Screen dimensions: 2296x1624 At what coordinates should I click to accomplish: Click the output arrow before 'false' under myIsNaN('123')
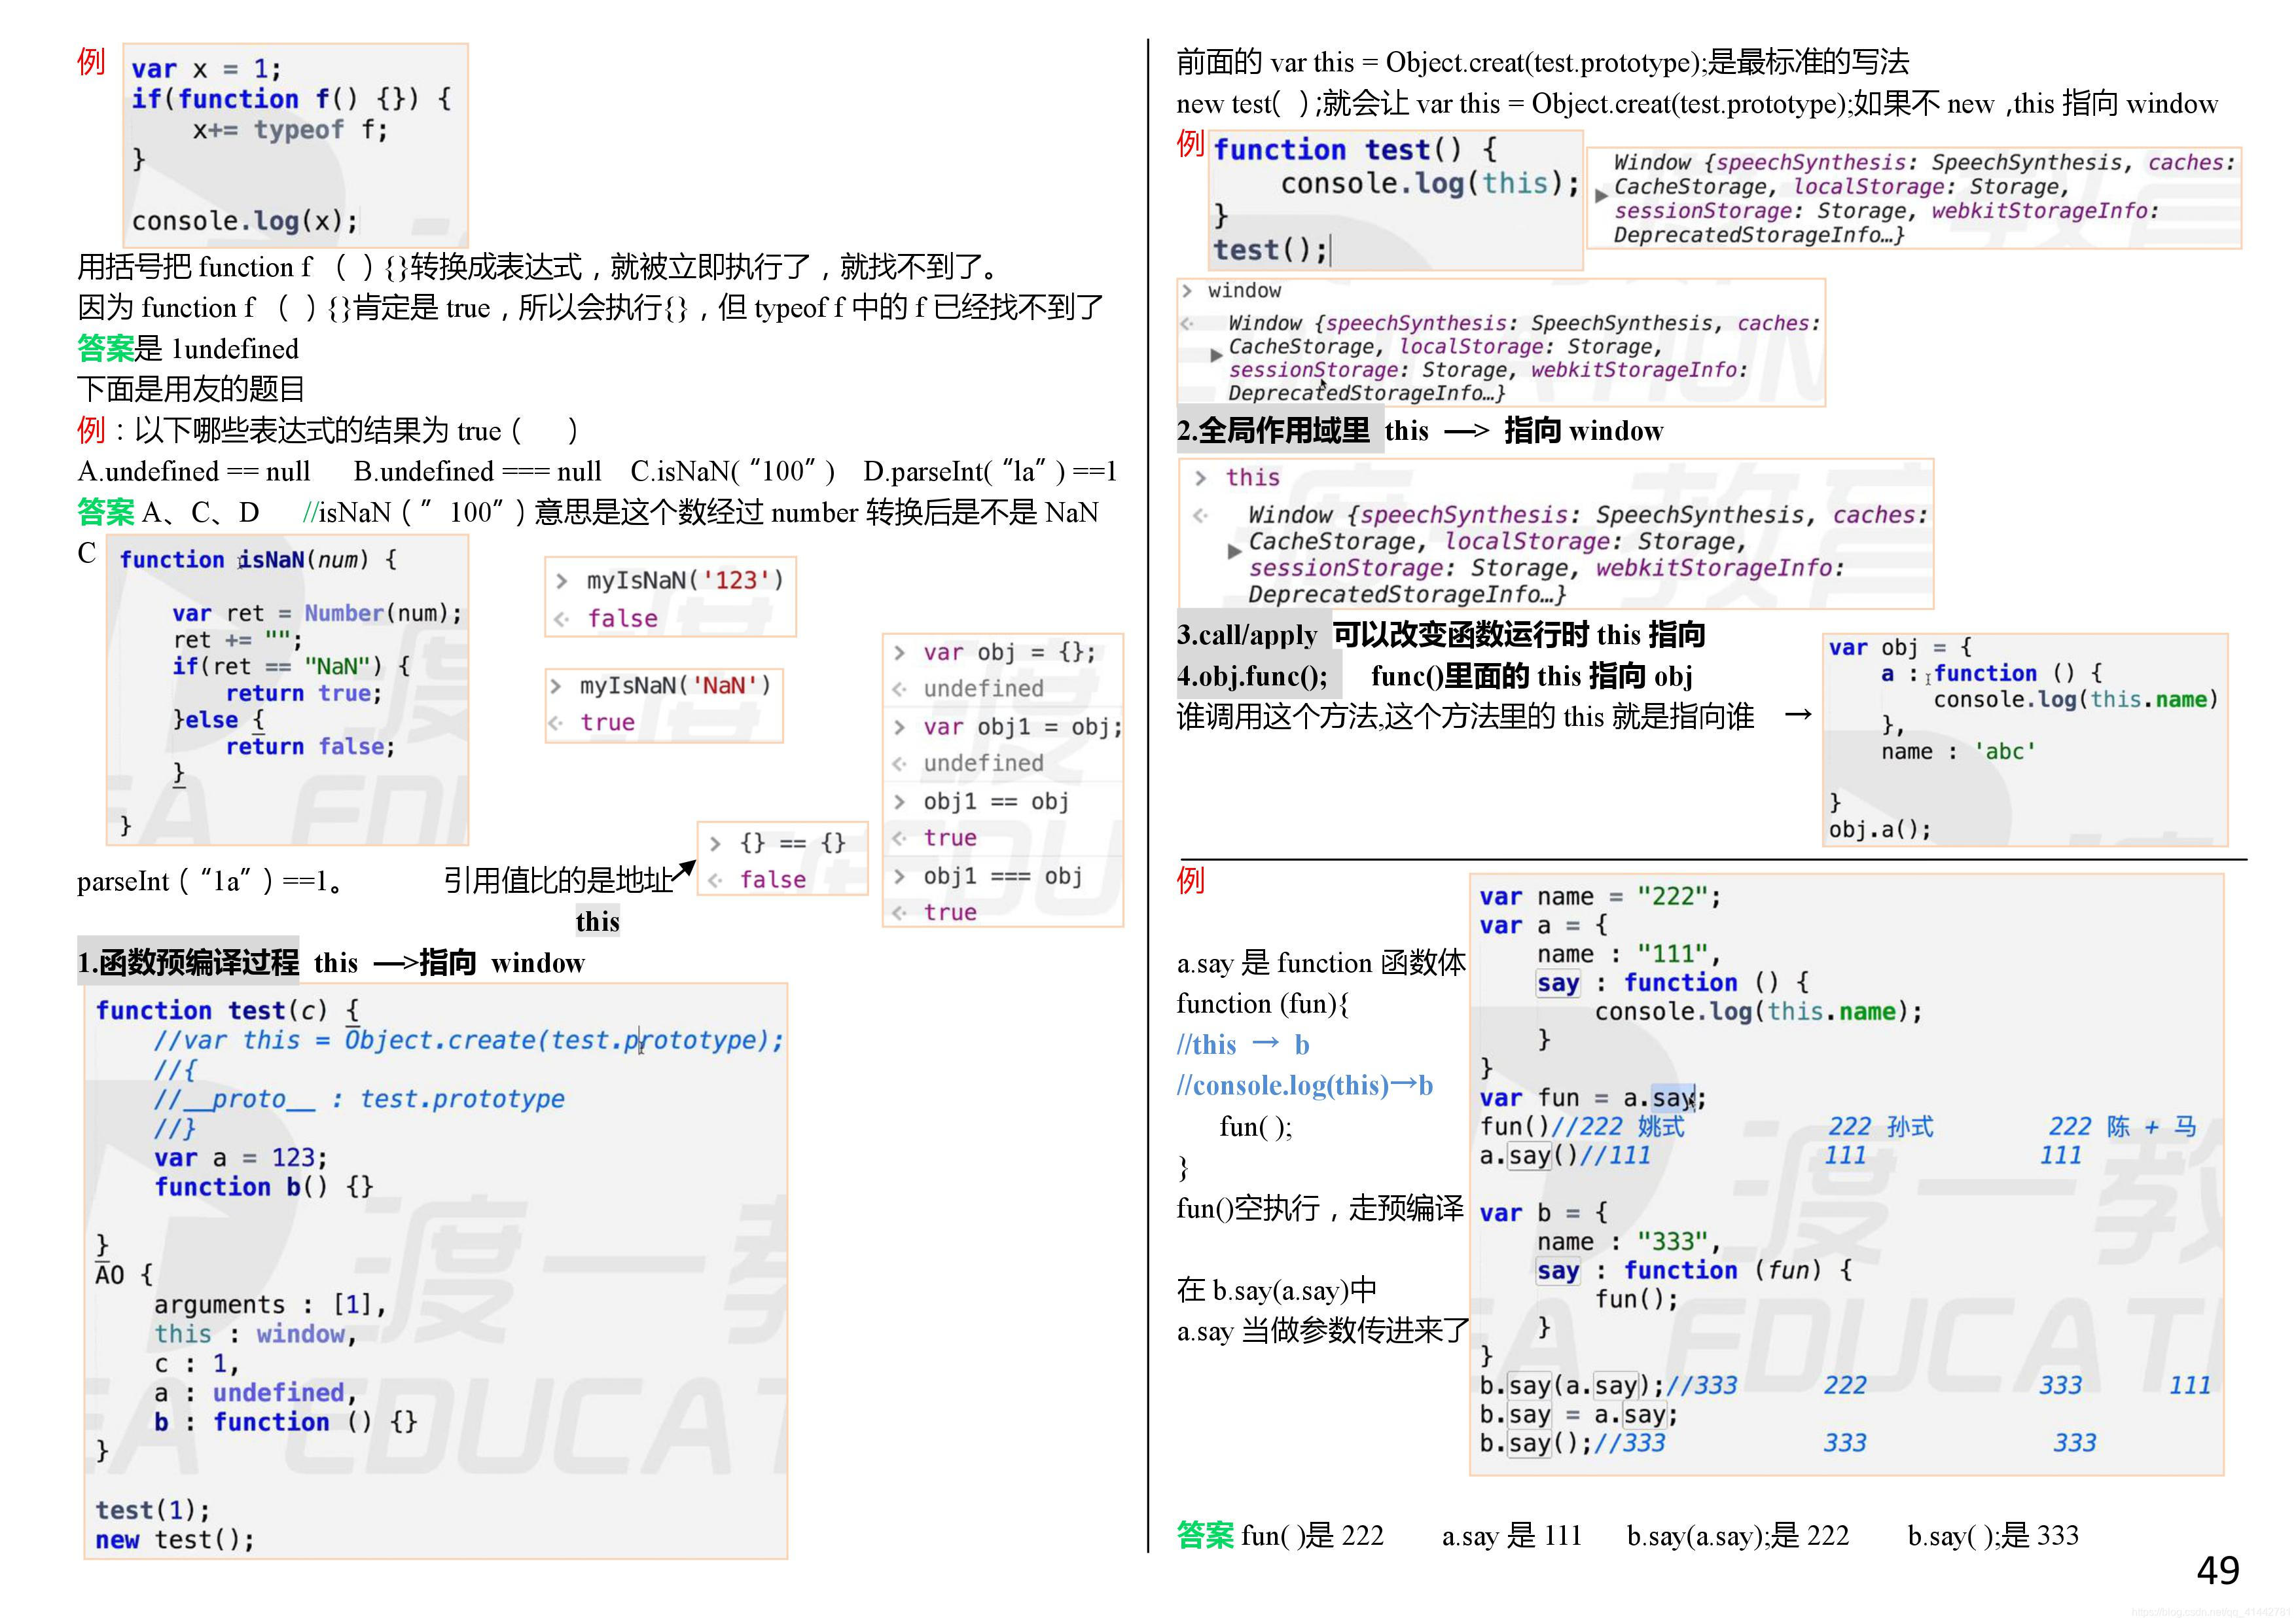pos(562,619)
